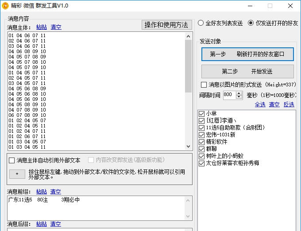This screenshot has width=301, height=231.
Task: Increase interval time with the up spinner arrow
Action: 239,93
